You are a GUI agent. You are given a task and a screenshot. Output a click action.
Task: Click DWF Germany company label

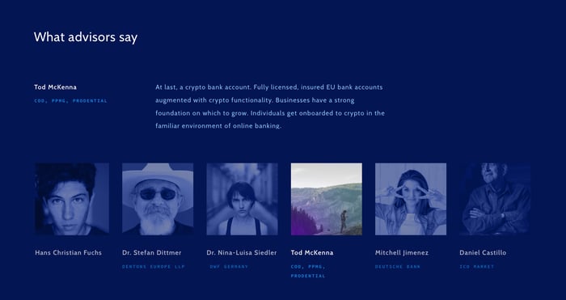click(x=229, y=267)
